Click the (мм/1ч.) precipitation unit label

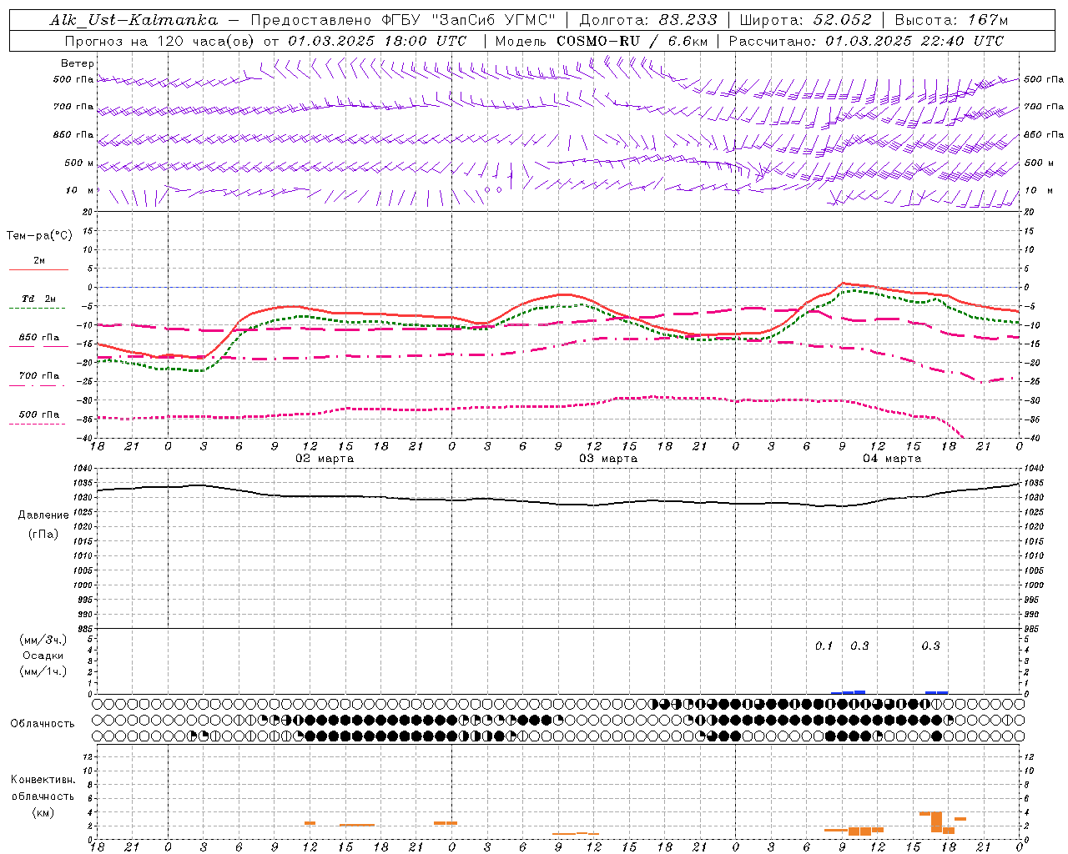pyautogui.click(x=43, y=671)
